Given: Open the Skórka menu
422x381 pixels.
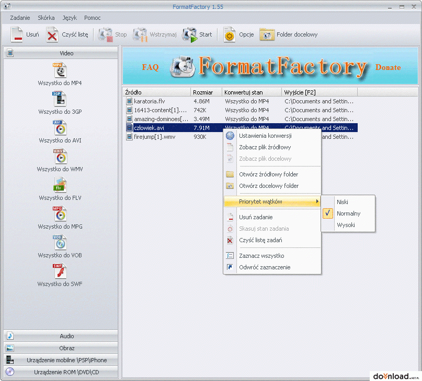Looking at the screenshot, I should tap(46, 18).
